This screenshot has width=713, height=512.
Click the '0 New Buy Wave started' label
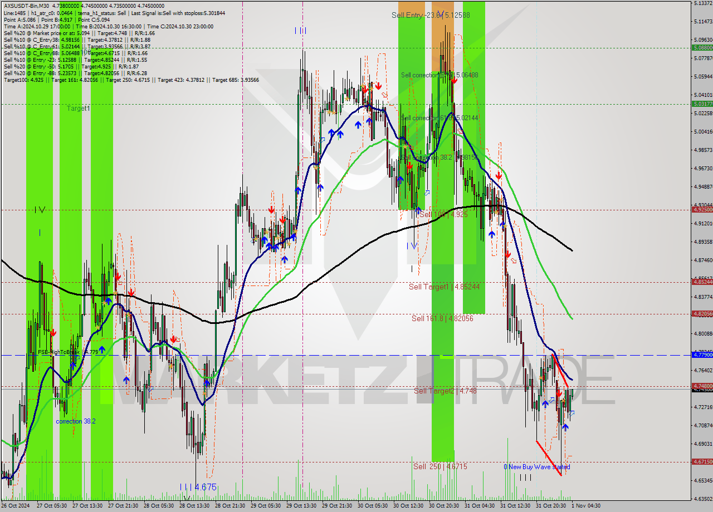[x=536, y=467]
